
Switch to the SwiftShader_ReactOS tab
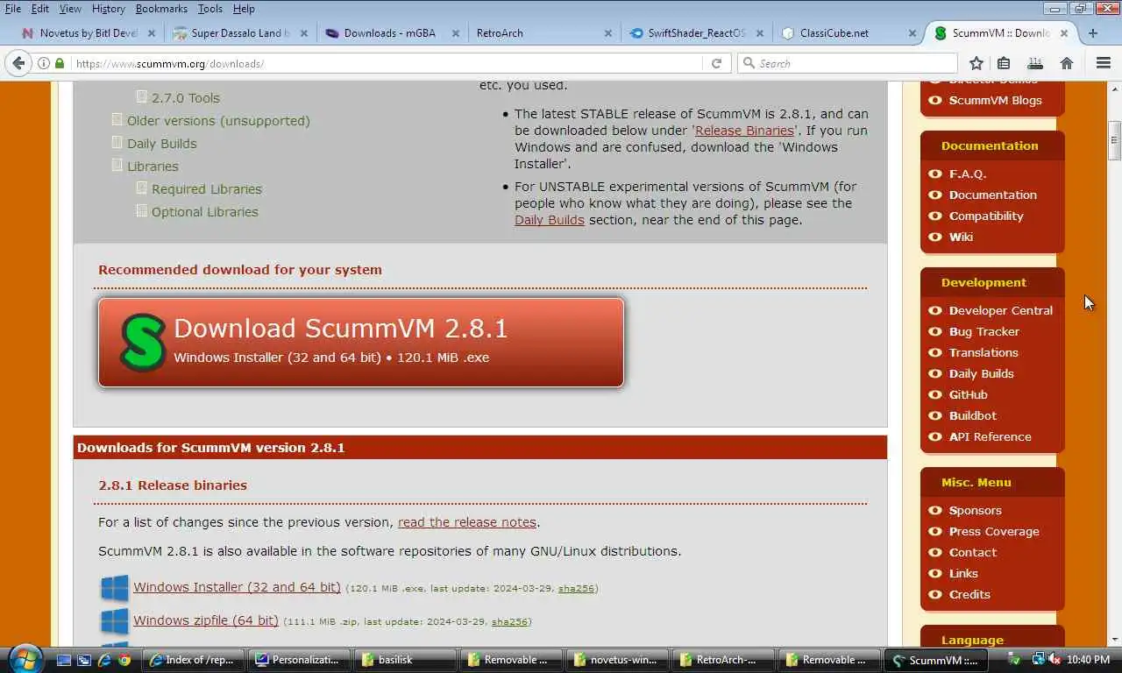tap(696, 33)
